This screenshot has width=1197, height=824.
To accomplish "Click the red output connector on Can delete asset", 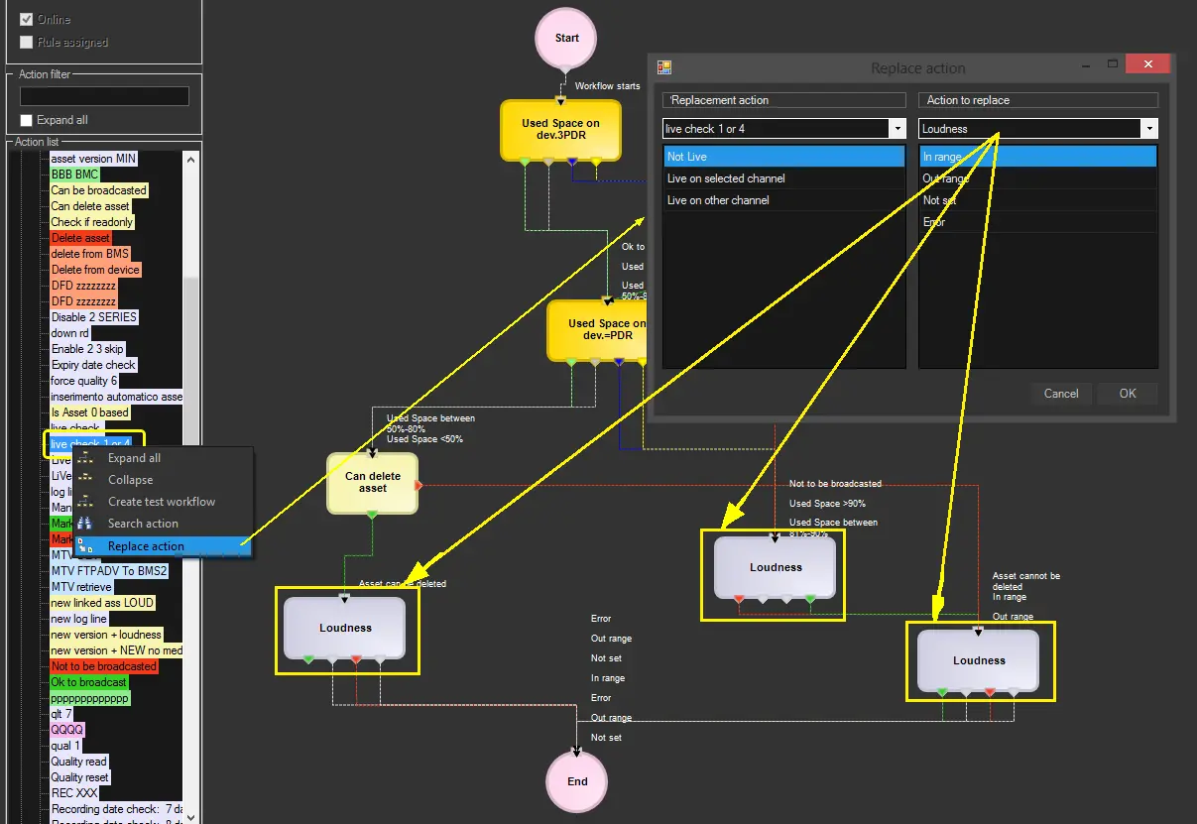I will click(419, 485).
